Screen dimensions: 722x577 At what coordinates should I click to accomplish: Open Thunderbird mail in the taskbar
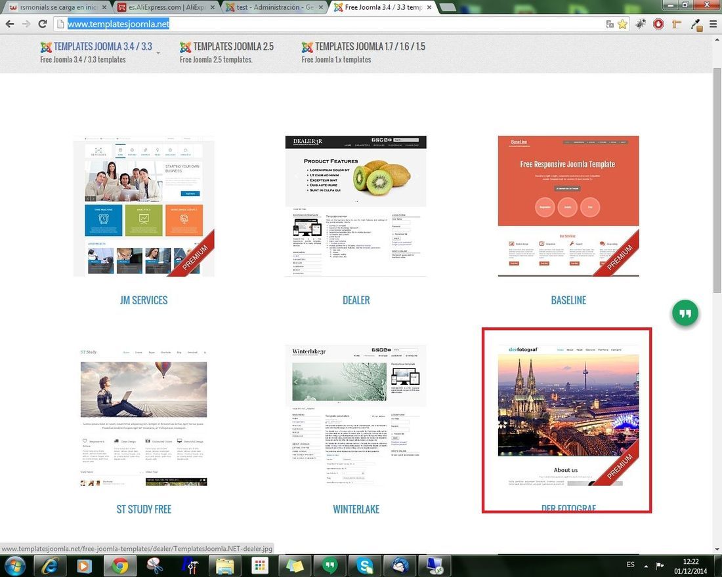click(400, 566)
